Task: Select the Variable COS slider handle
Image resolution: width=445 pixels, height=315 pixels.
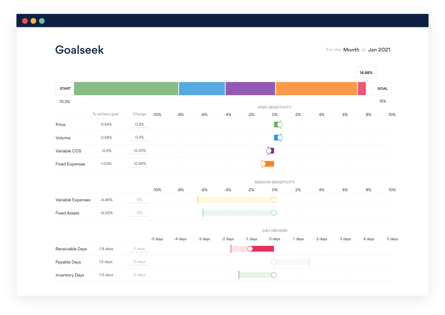Action: [x=269, y=151]
